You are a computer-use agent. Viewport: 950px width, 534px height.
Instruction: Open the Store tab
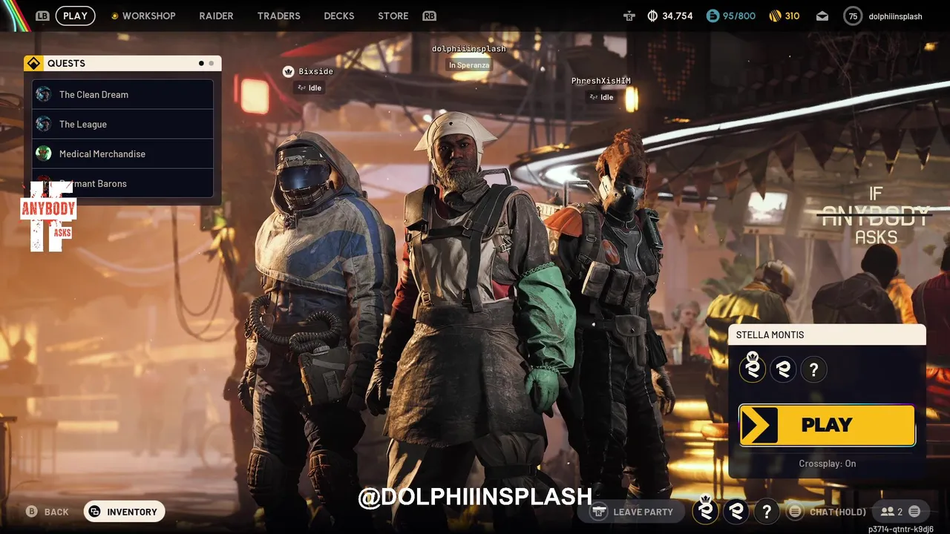393,16
